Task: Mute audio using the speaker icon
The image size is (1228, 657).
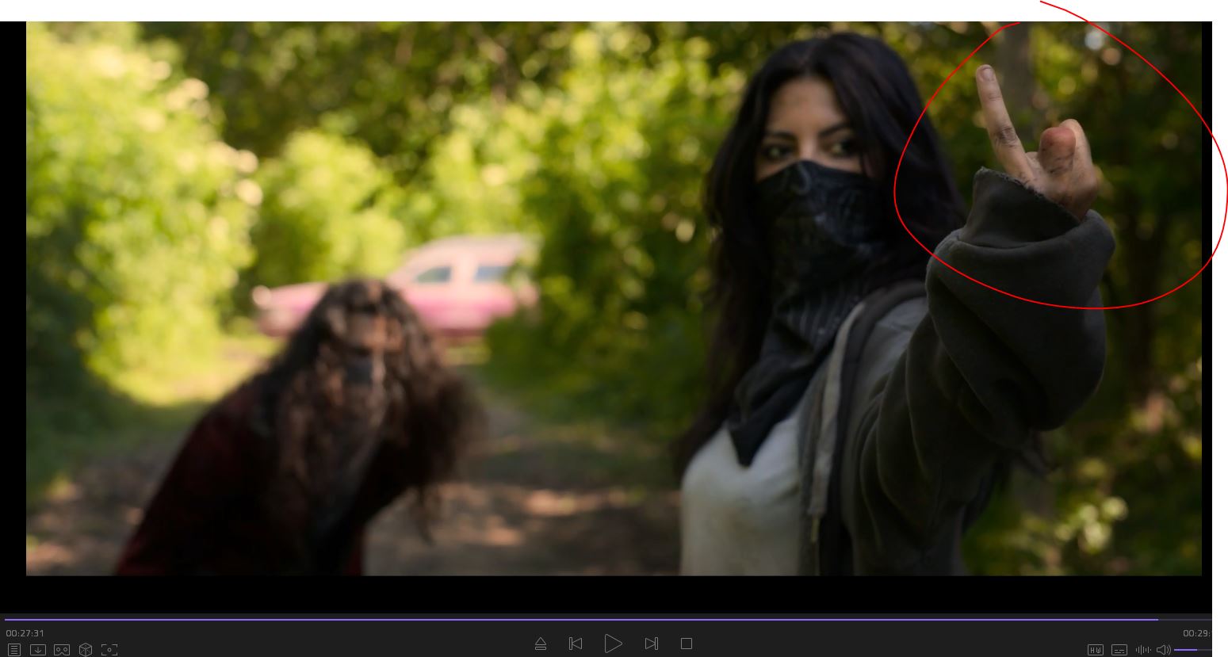Action: point(1163,650)
